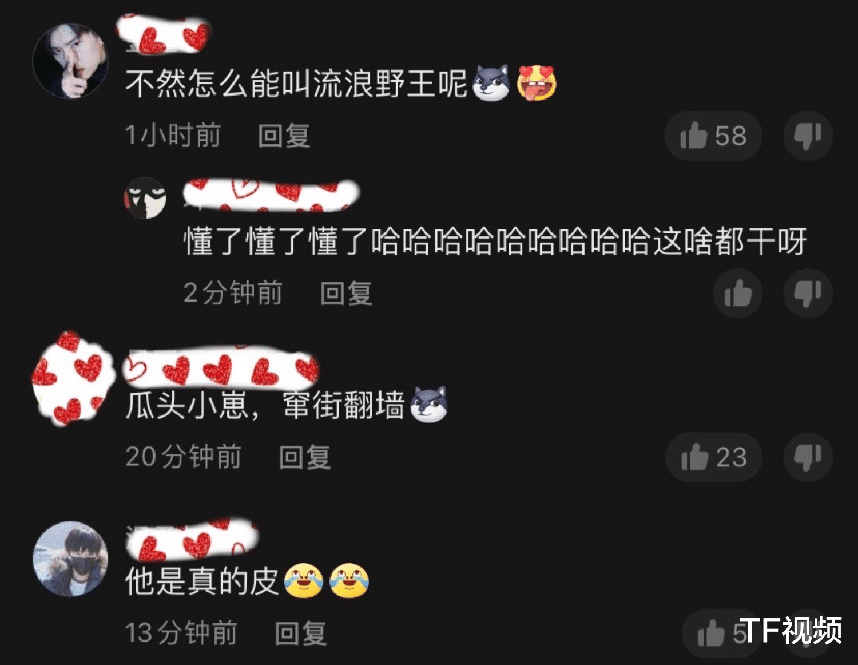Screen dimensions: 858x665
Task: Like the 流浪野王 comment with 58 likes
Action: [x=713, y=136]
